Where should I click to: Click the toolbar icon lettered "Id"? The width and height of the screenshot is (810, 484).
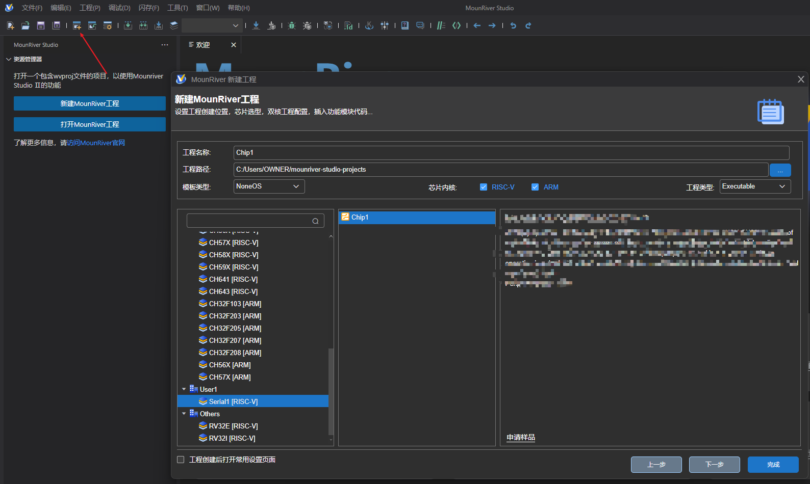point(348,25)
